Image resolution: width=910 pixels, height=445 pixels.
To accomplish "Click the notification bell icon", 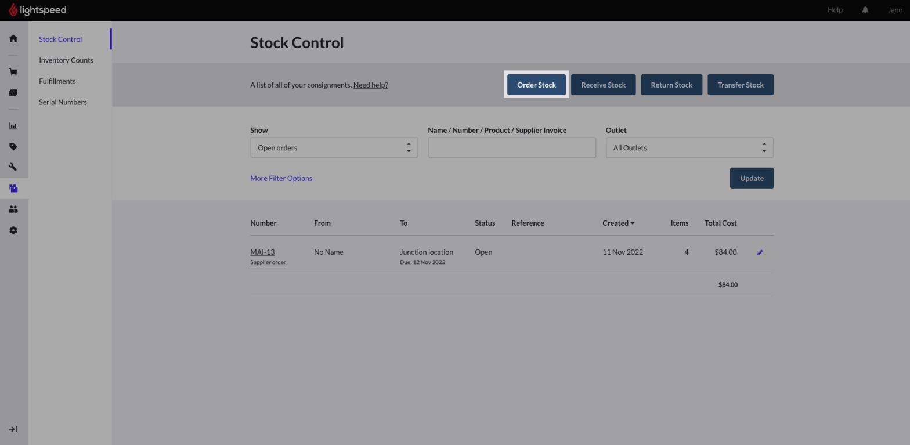I will pos(865,10).
